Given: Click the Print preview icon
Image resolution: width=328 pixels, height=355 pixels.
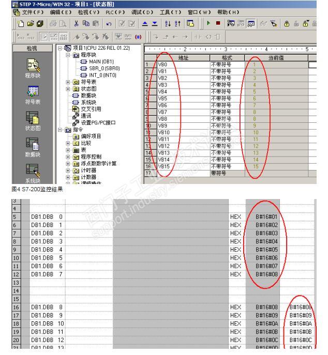Looking at the screenshot, I should pos(63,23).
